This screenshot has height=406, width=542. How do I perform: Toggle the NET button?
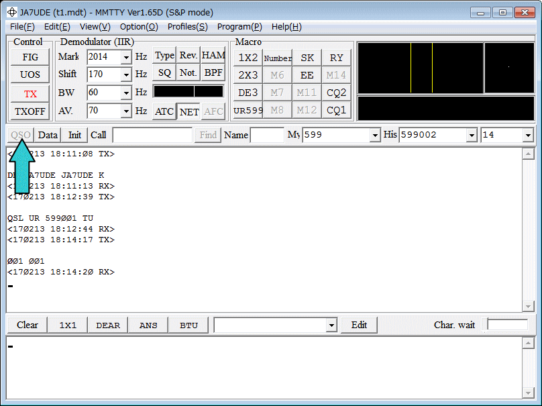coord(188,112)
